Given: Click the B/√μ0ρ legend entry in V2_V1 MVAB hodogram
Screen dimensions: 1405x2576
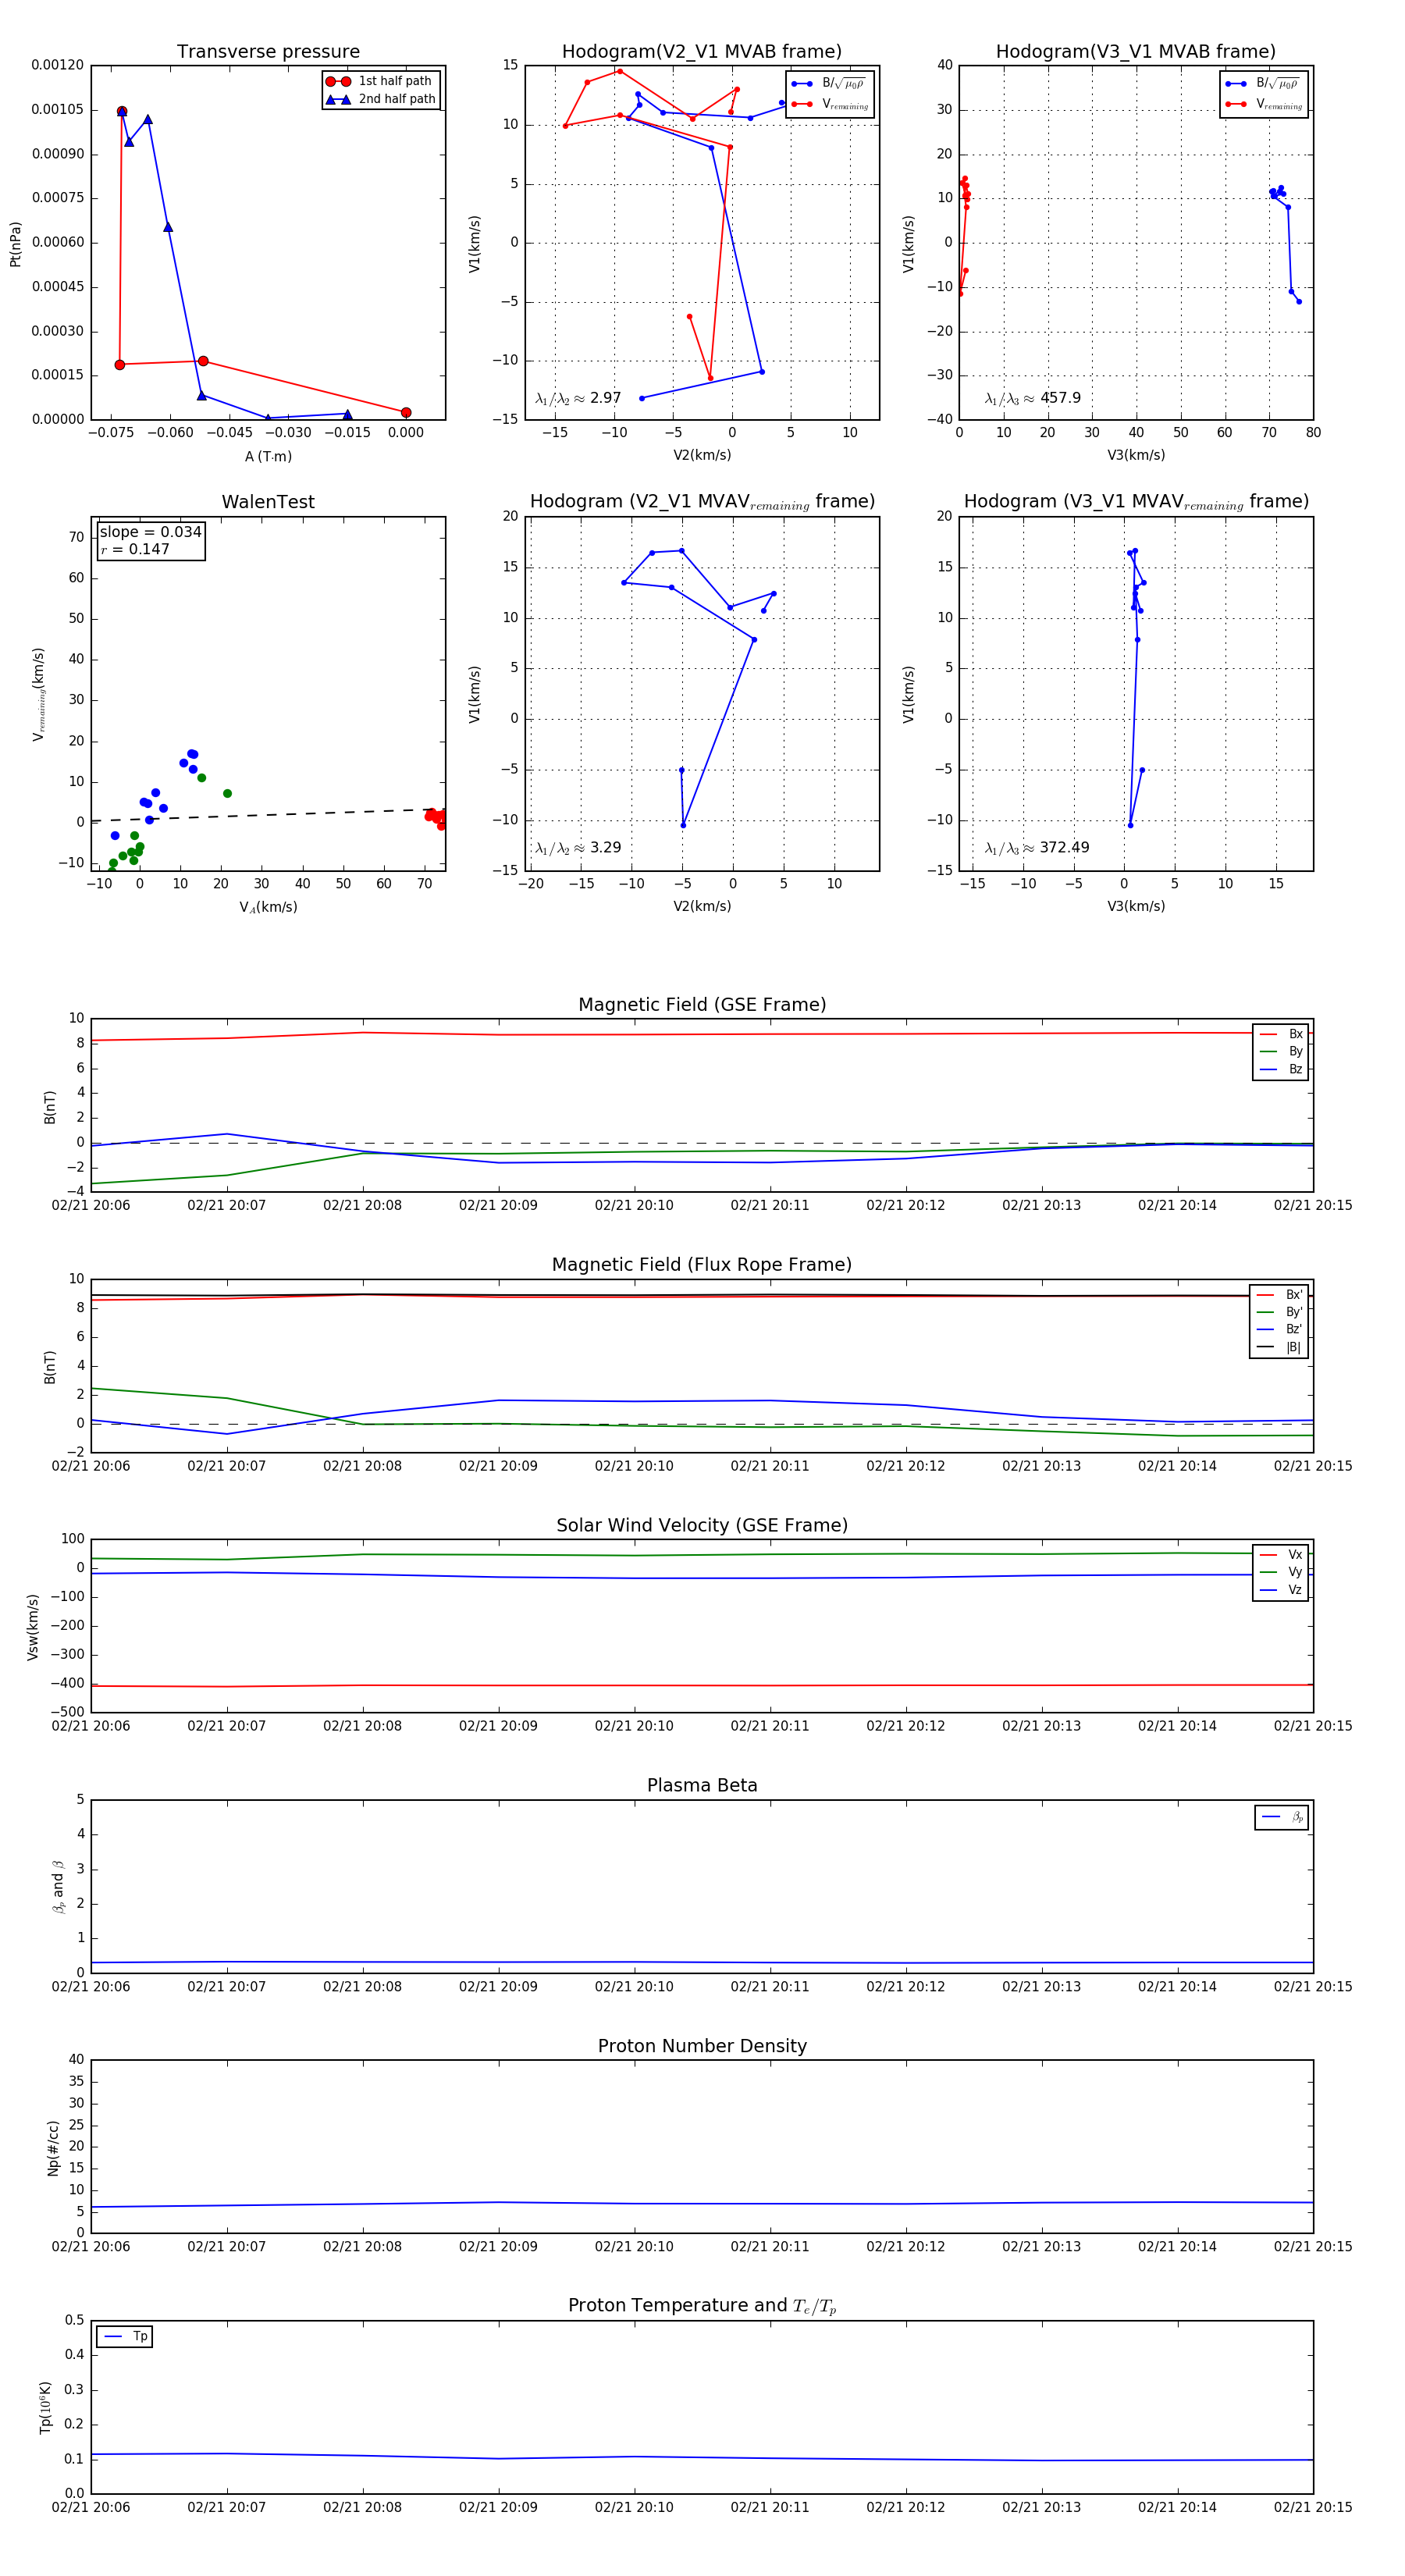Looking at the screenshot, I should point(829,83).
